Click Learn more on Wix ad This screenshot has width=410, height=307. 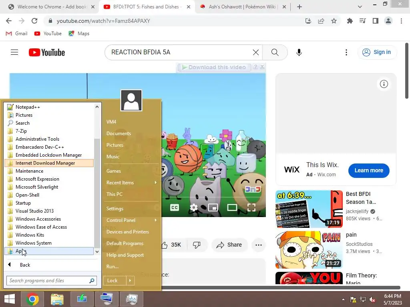(369, 170)
